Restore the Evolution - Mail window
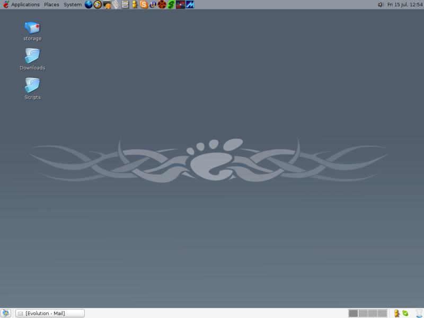 point(50,313)
